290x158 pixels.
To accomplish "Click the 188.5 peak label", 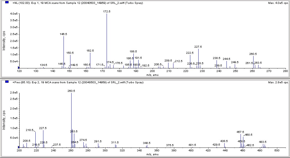I will (x=133, y=52).
